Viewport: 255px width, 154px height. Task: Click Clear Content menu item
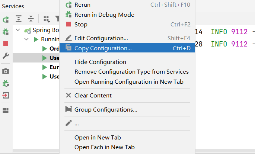pyautogui.click(x=93, y=95)
